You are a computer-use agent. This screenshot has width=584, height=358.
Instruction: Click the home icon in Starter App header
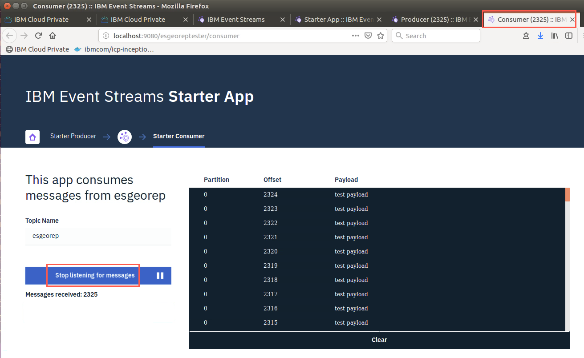click(x=32, y=137)
